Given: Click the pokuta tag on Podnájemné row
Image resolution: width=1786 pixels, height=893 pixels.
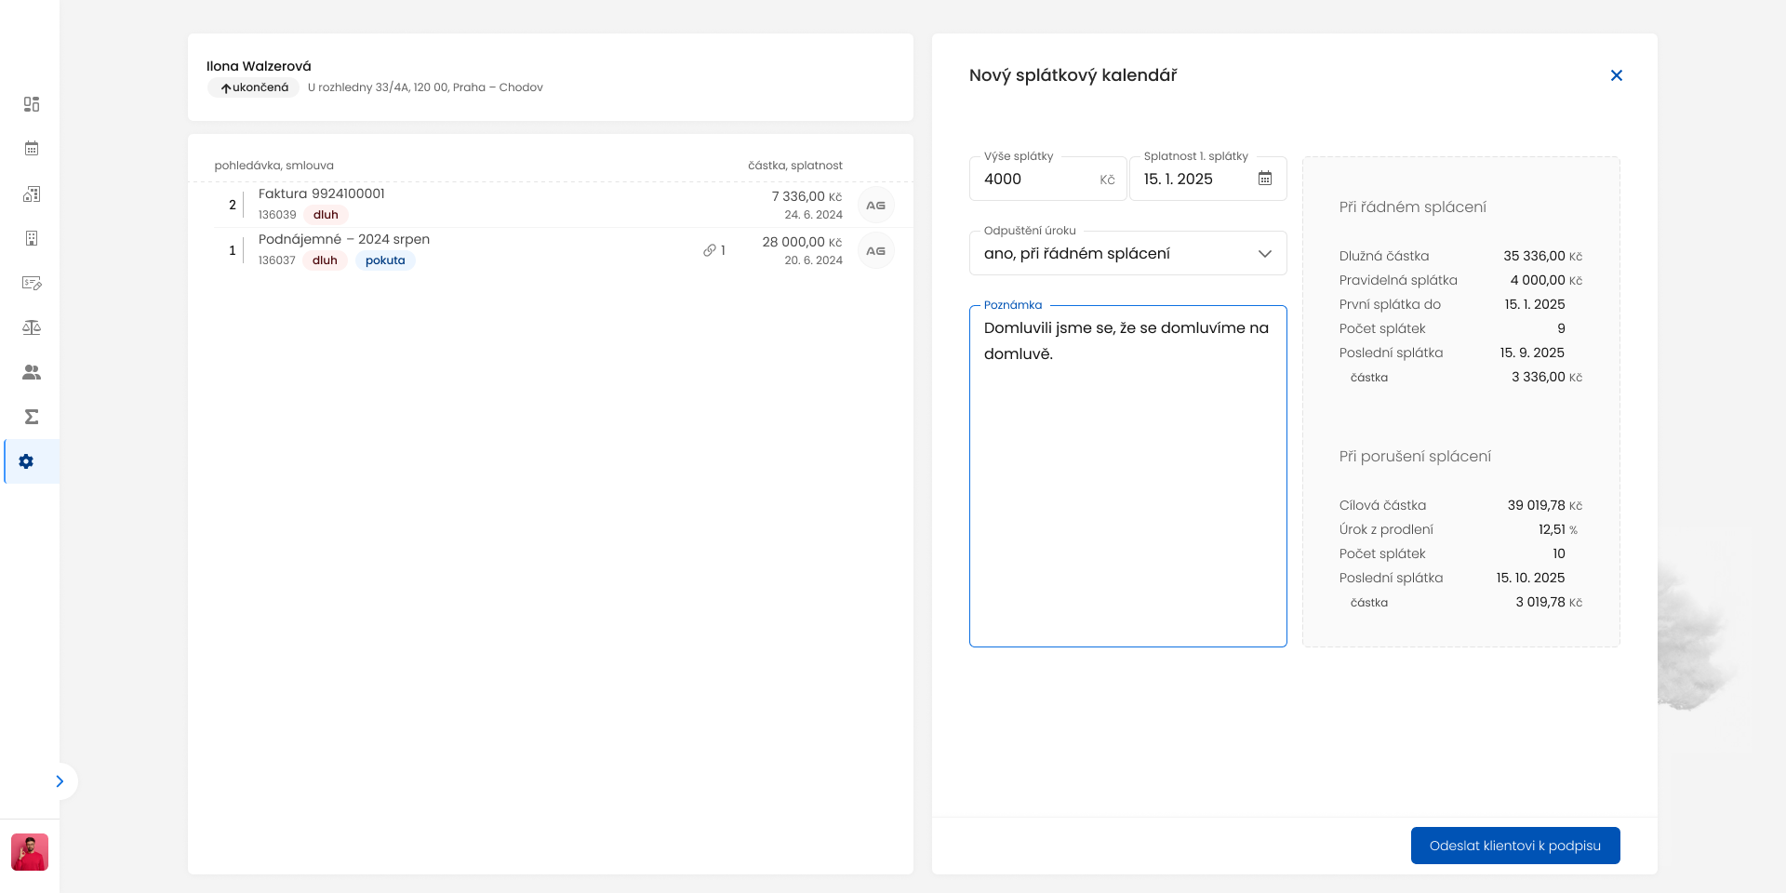Looking at the screenshot, I should coord(385,260).
